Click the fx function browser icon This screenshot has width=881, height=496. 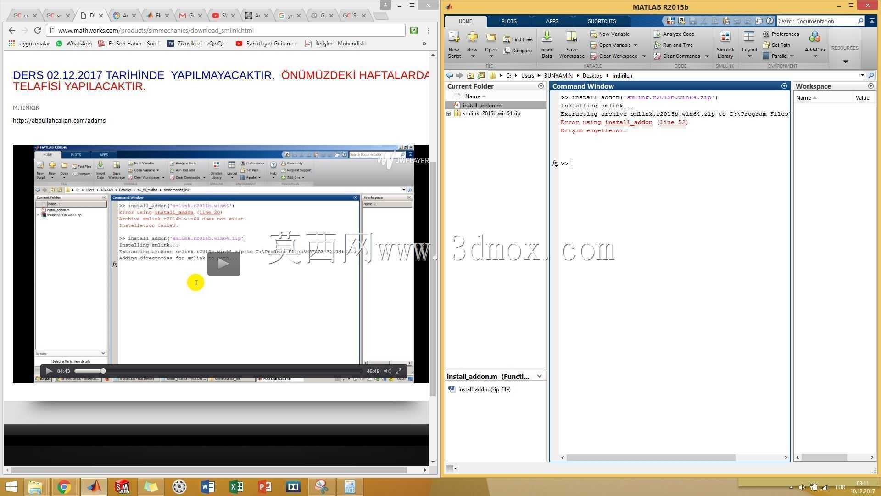tap(555, 163)
